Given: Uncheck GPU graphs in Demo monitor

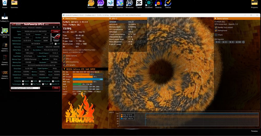Looking at the screenshot, I should point(64,65).
